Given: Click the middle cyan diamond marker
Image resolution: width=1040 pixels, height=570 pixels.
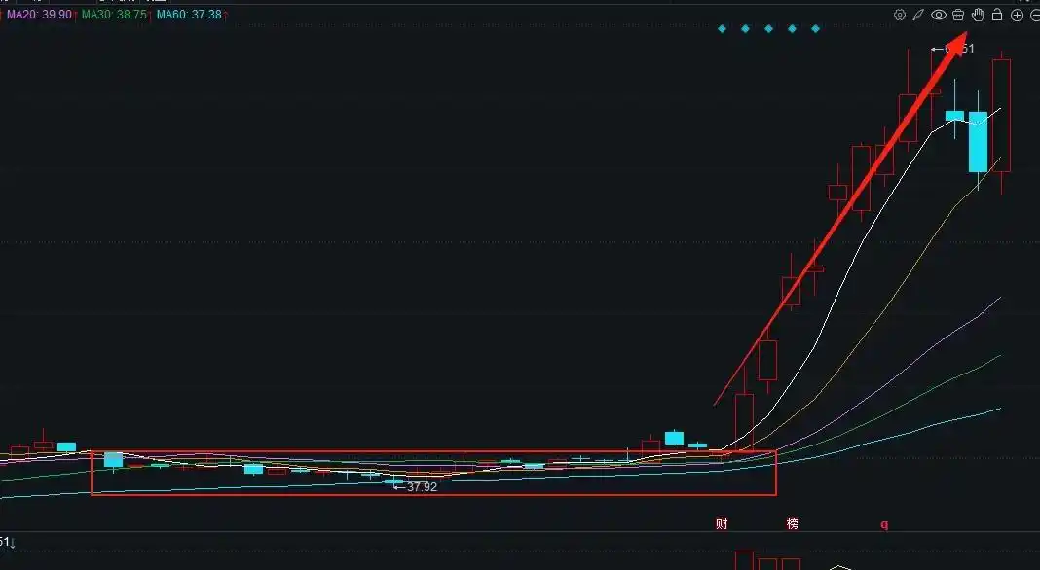Looking at the screenshot, I should [768, 29].
